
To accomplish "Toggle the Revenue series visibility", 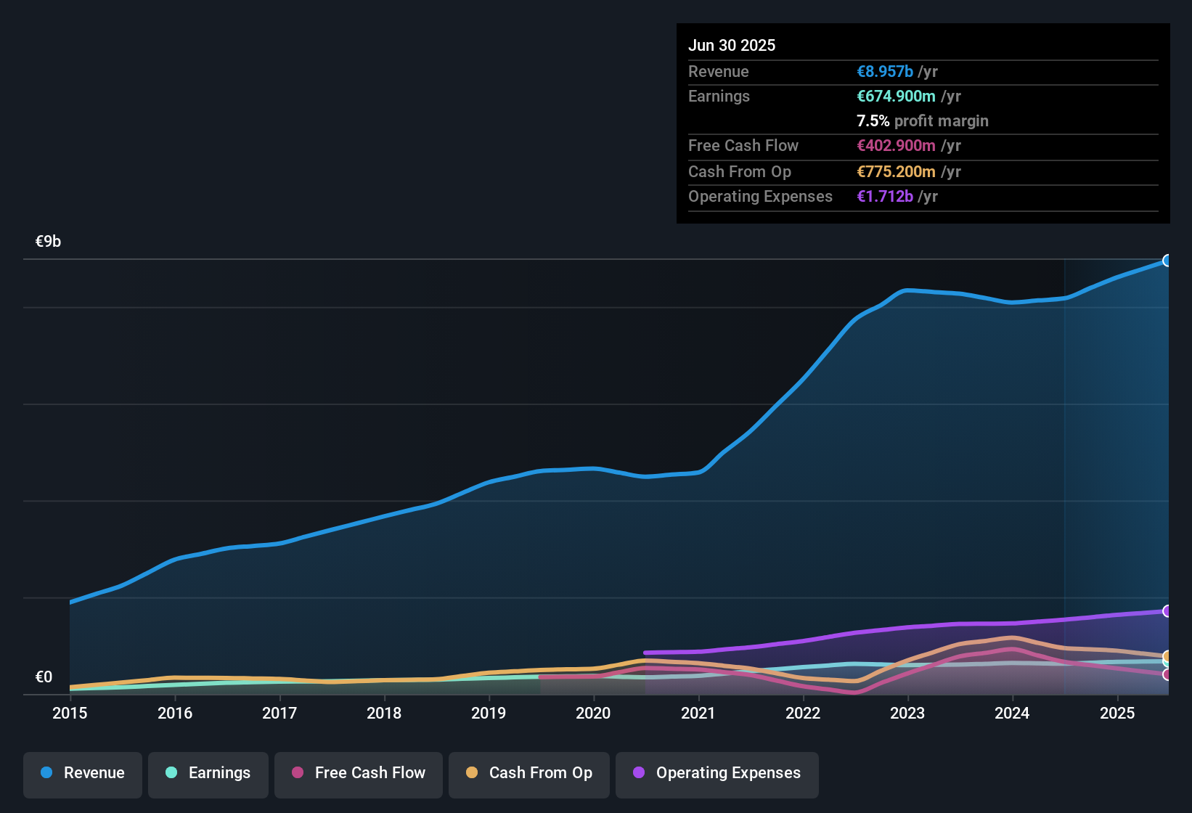I will (82, 773).
